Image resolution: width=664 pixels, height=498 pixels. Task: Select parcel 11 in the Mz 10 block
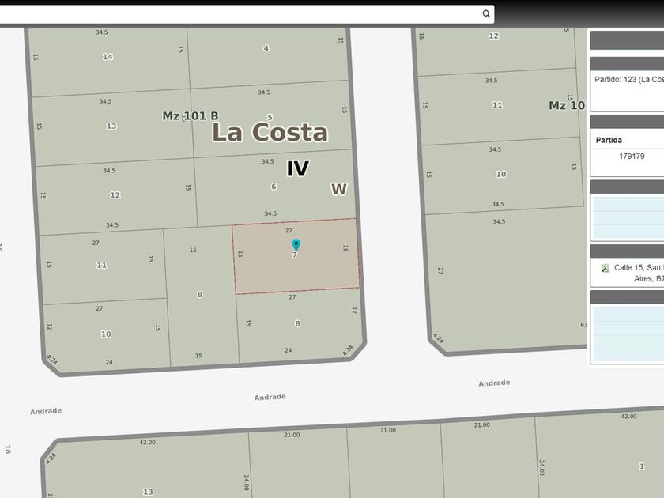click(x=497, y=104)
